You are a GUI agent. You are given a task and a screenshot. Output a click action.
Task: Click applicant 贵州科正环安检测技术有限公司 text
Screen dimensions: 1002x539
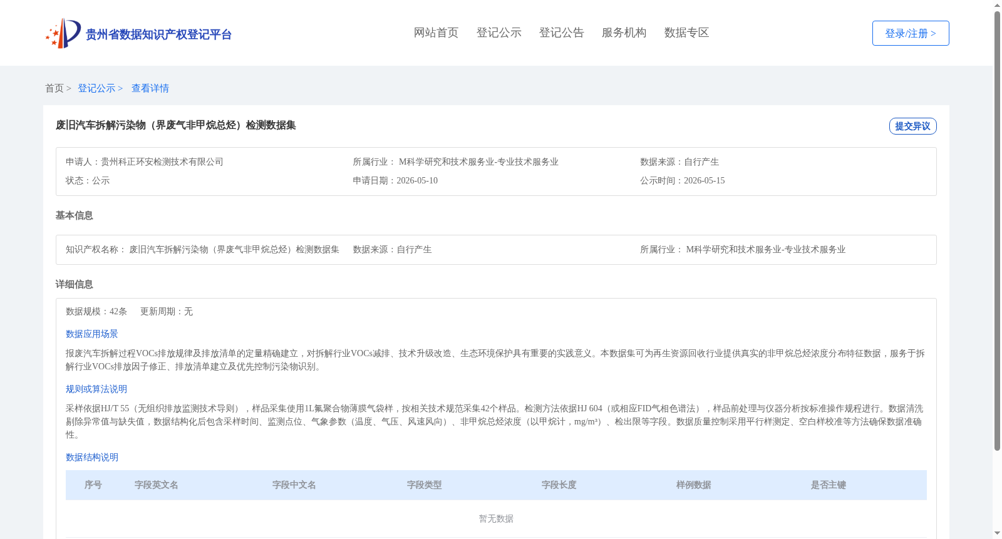[162, 162]
